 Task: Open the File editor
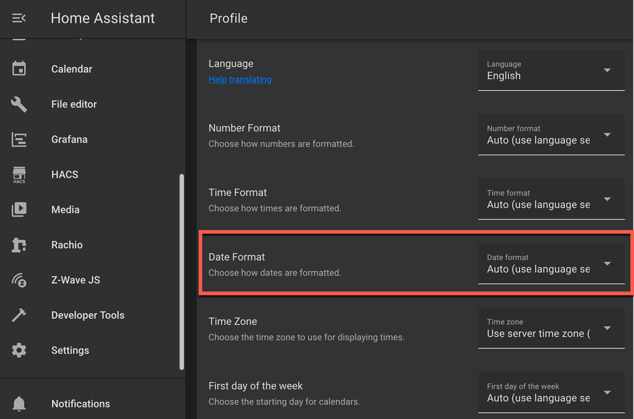tap(75, 104)
